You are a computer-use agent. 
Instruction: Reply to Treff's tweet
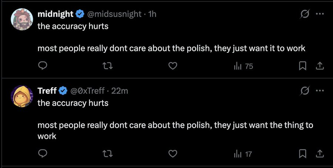43,154
